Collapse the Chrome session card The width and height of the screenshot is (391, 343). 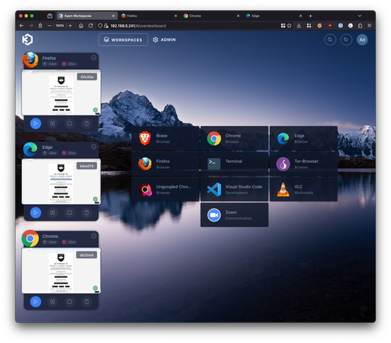coord(94,236)
